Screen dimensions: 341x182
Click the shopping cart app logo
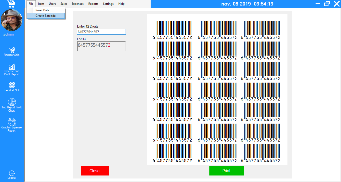point(12,4)
